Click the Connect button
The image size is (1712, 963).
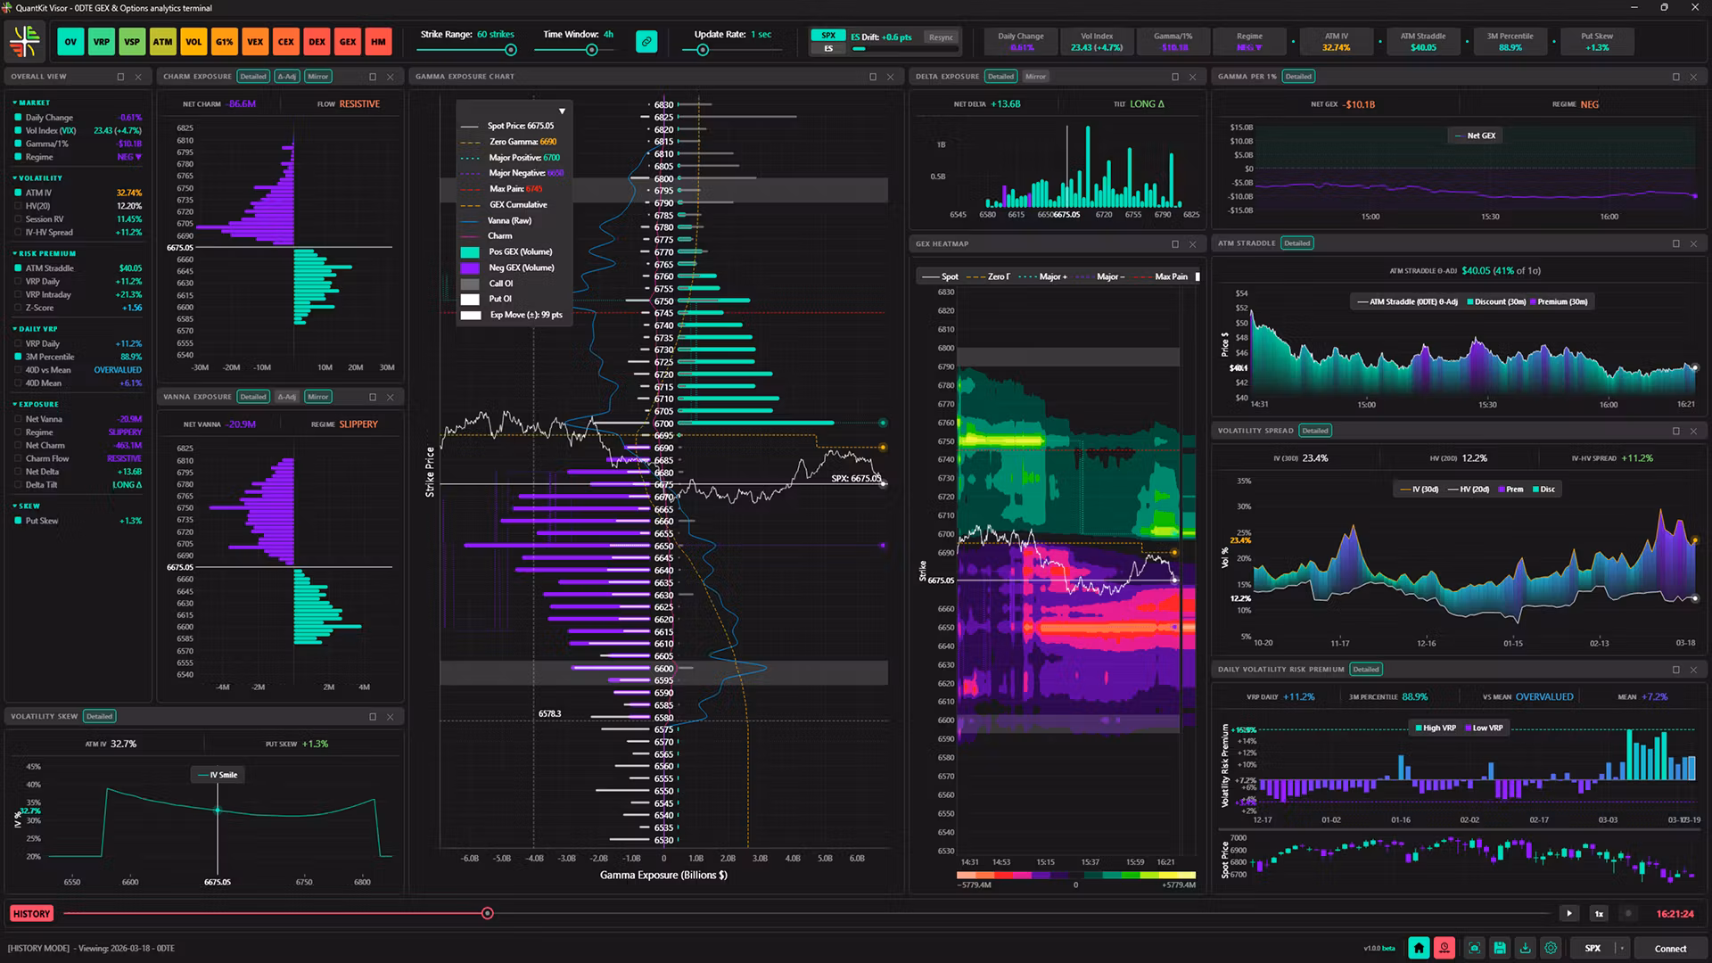tap(1670, 948)
